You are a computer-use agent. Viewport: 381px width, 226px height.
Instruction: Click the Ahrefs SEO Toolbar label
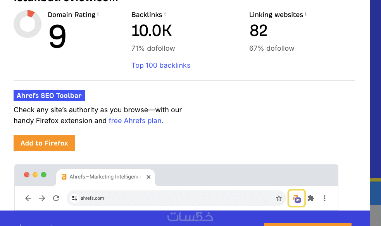(49, 96)
